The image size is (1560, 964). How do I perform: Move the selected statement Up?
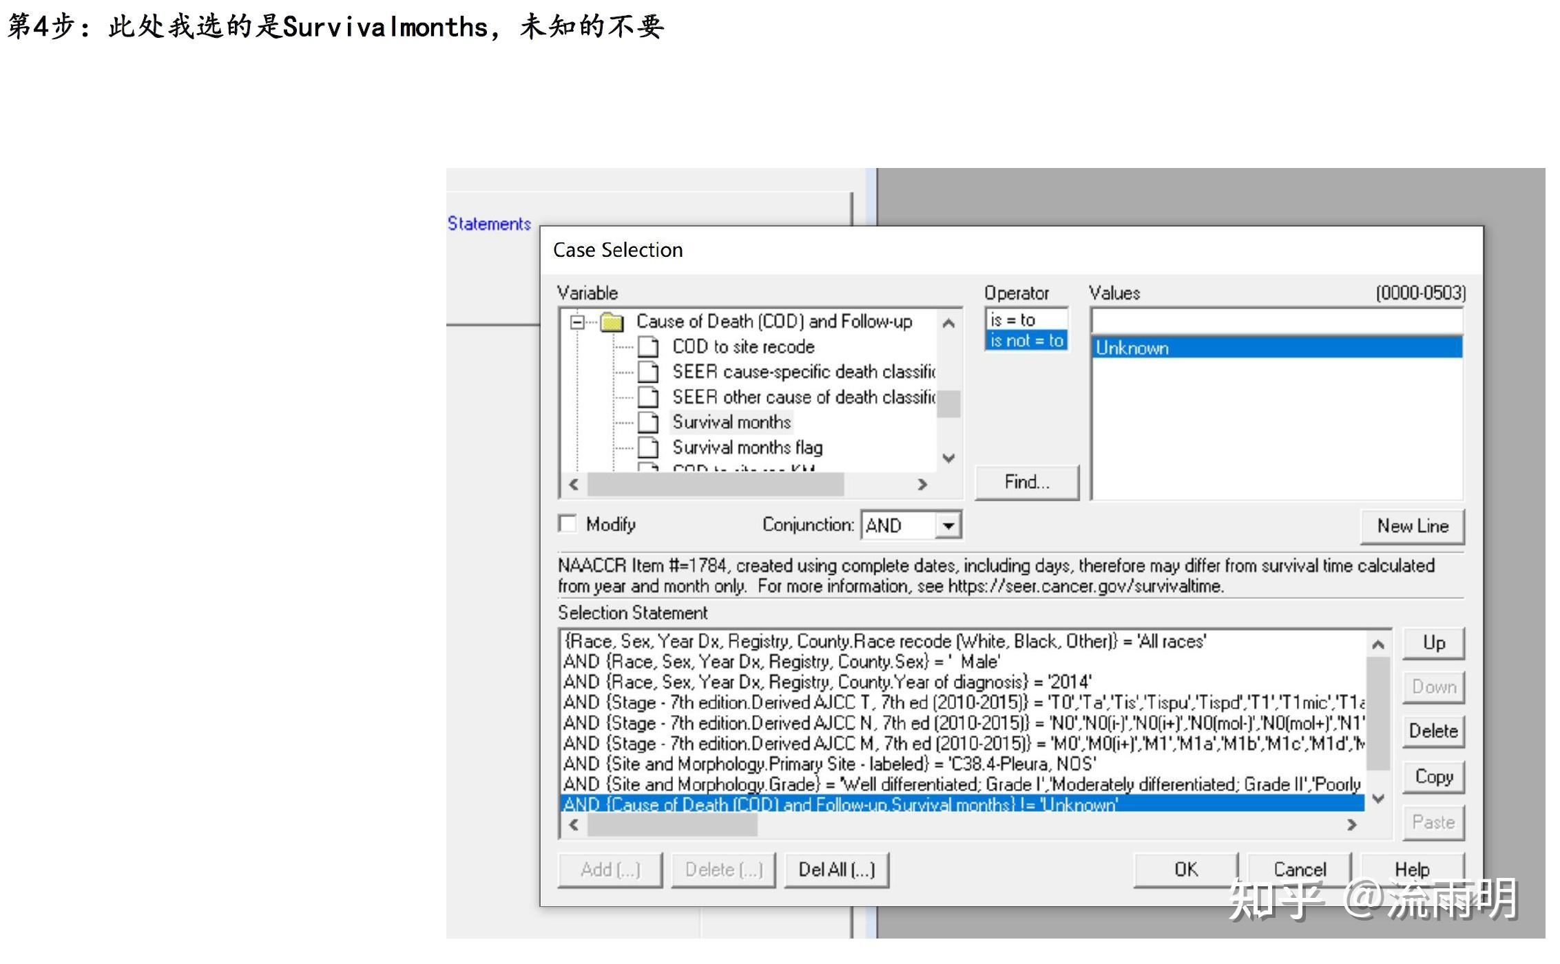point(1433,643)
